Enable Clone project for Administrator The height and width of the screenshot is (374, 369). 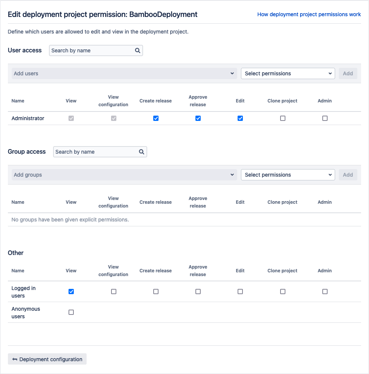click(x=283, y=118)
